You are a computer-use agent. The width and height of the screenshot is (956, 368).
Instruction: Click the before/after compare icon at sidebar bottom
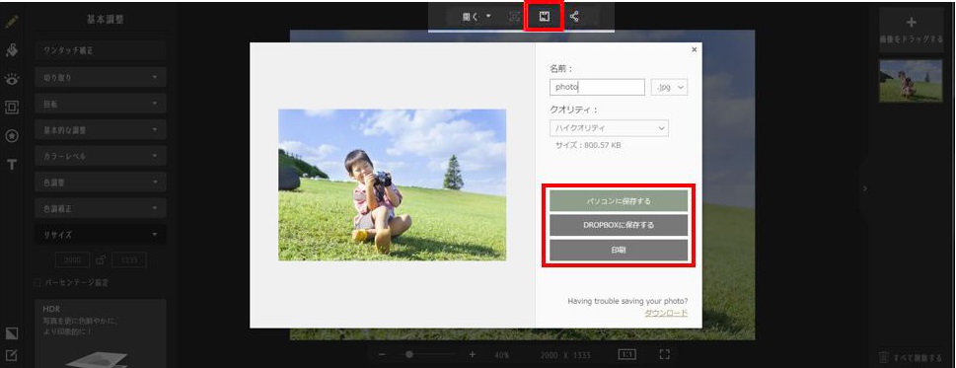(x=12, y=333)
